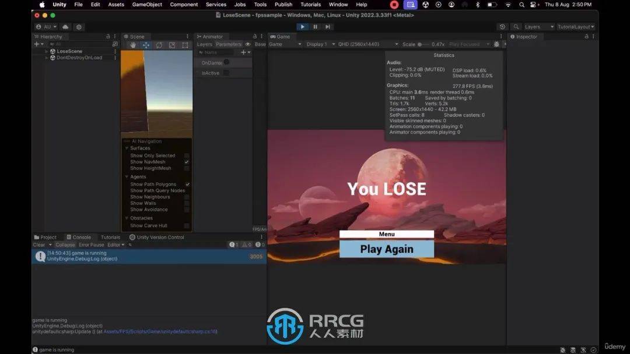Image resolution: width=630 pixels, height=354 pixels.
Task: Expand the LoseScene hierarchy node
Action: coord(47,51)
